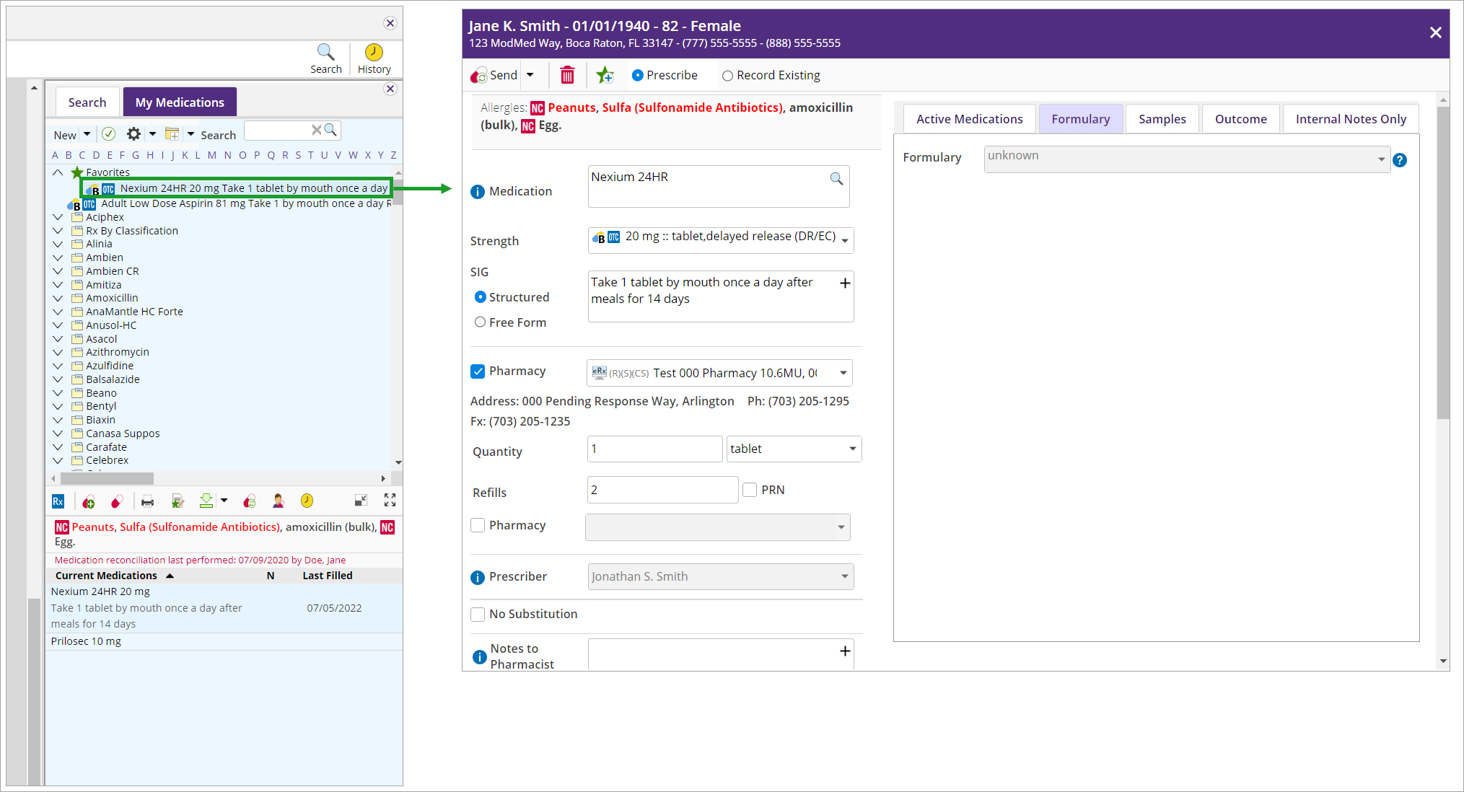1464x792 pixels.
Task: Open the Prescriber dropdown
Action: (x=721, y=577)
